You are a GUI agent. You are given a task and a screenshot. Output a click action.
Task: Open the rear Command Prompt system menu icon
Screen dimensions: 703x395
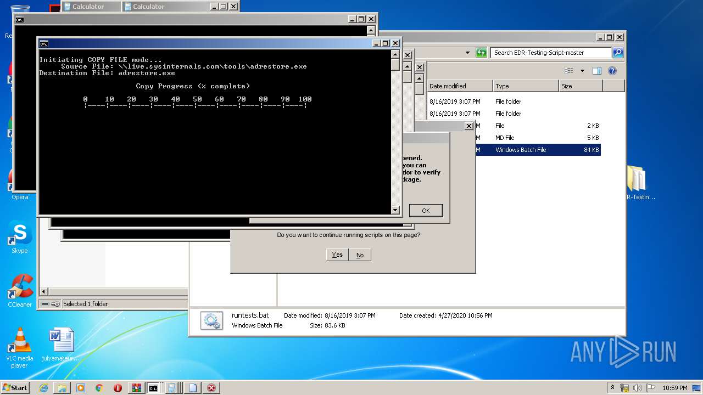20,19
